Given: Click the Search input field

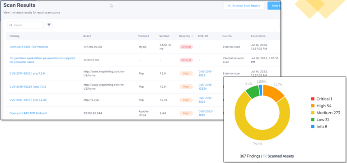Looking at the screenshot, I should pyautogui.click(x=25, y=25).
